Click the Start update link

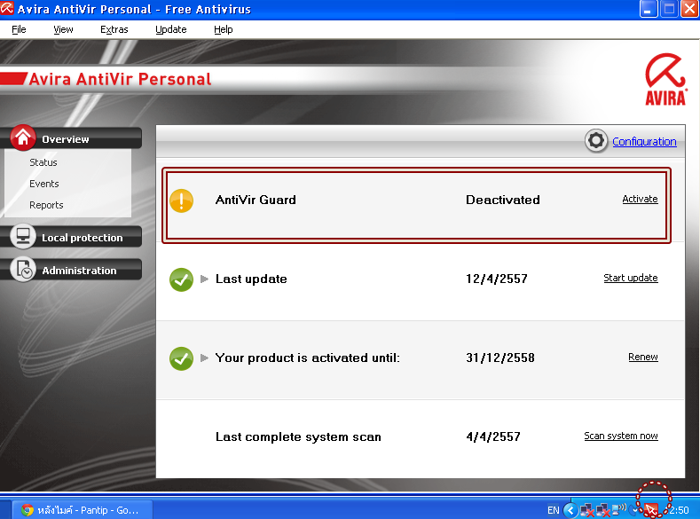[x=631, y=278]
